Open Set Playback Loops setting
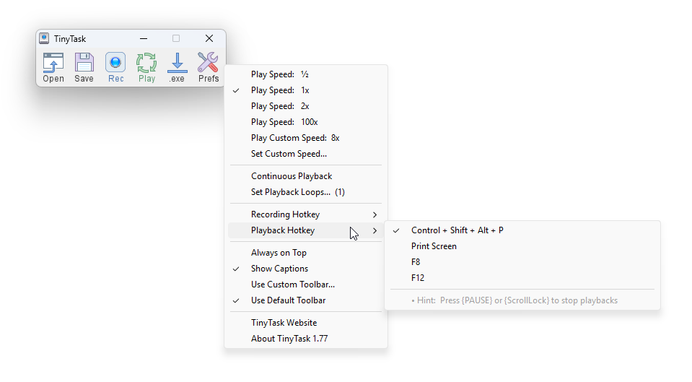Screen dimensions: 692x382 point(306,191)
